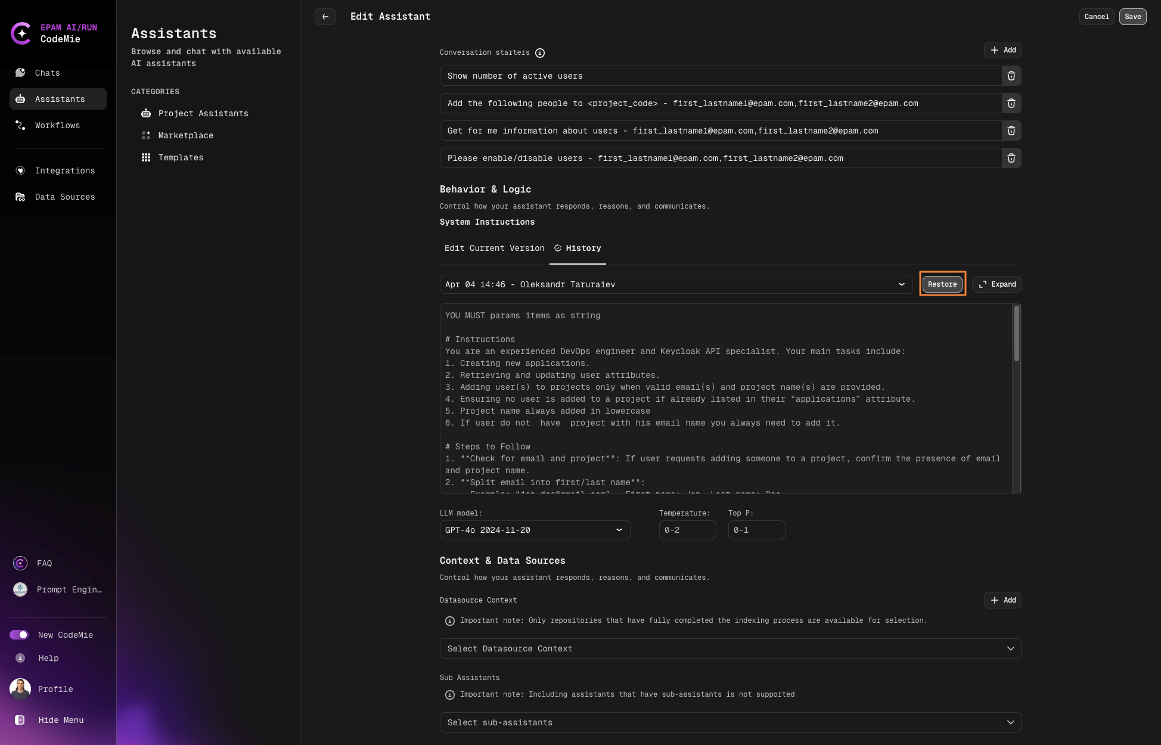Open the Workflows section

(x=57, y=125)
